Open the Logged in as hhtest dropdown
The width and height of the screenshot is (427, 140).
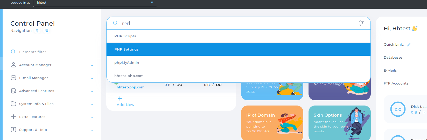95,3
